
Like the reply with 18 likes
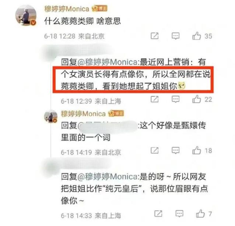click(x=196, y=150)
